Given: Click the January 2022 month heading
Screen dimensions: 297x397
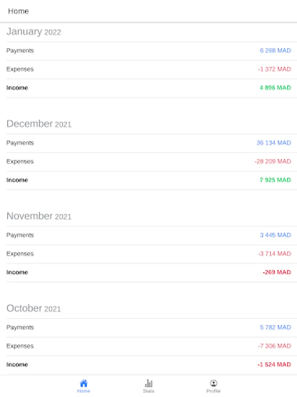Looking at the screenshot, I should 33,32.
